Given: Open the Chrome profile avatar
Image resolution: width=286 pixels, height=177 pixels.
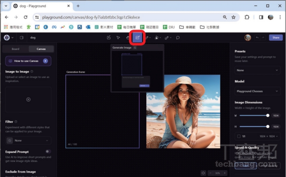Looking at the screenshot, I should [x=271, y=17].
